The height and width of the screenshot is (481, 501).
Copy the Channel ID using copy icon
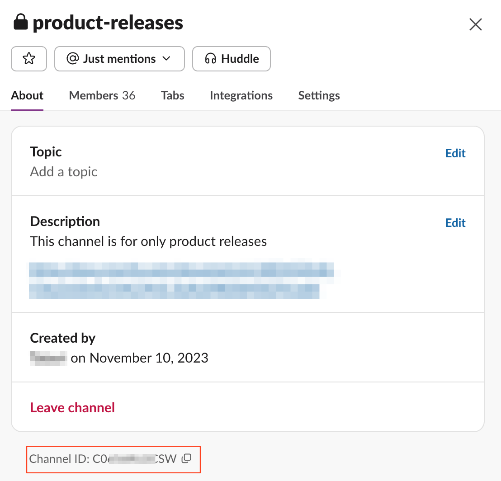point(186,458)
